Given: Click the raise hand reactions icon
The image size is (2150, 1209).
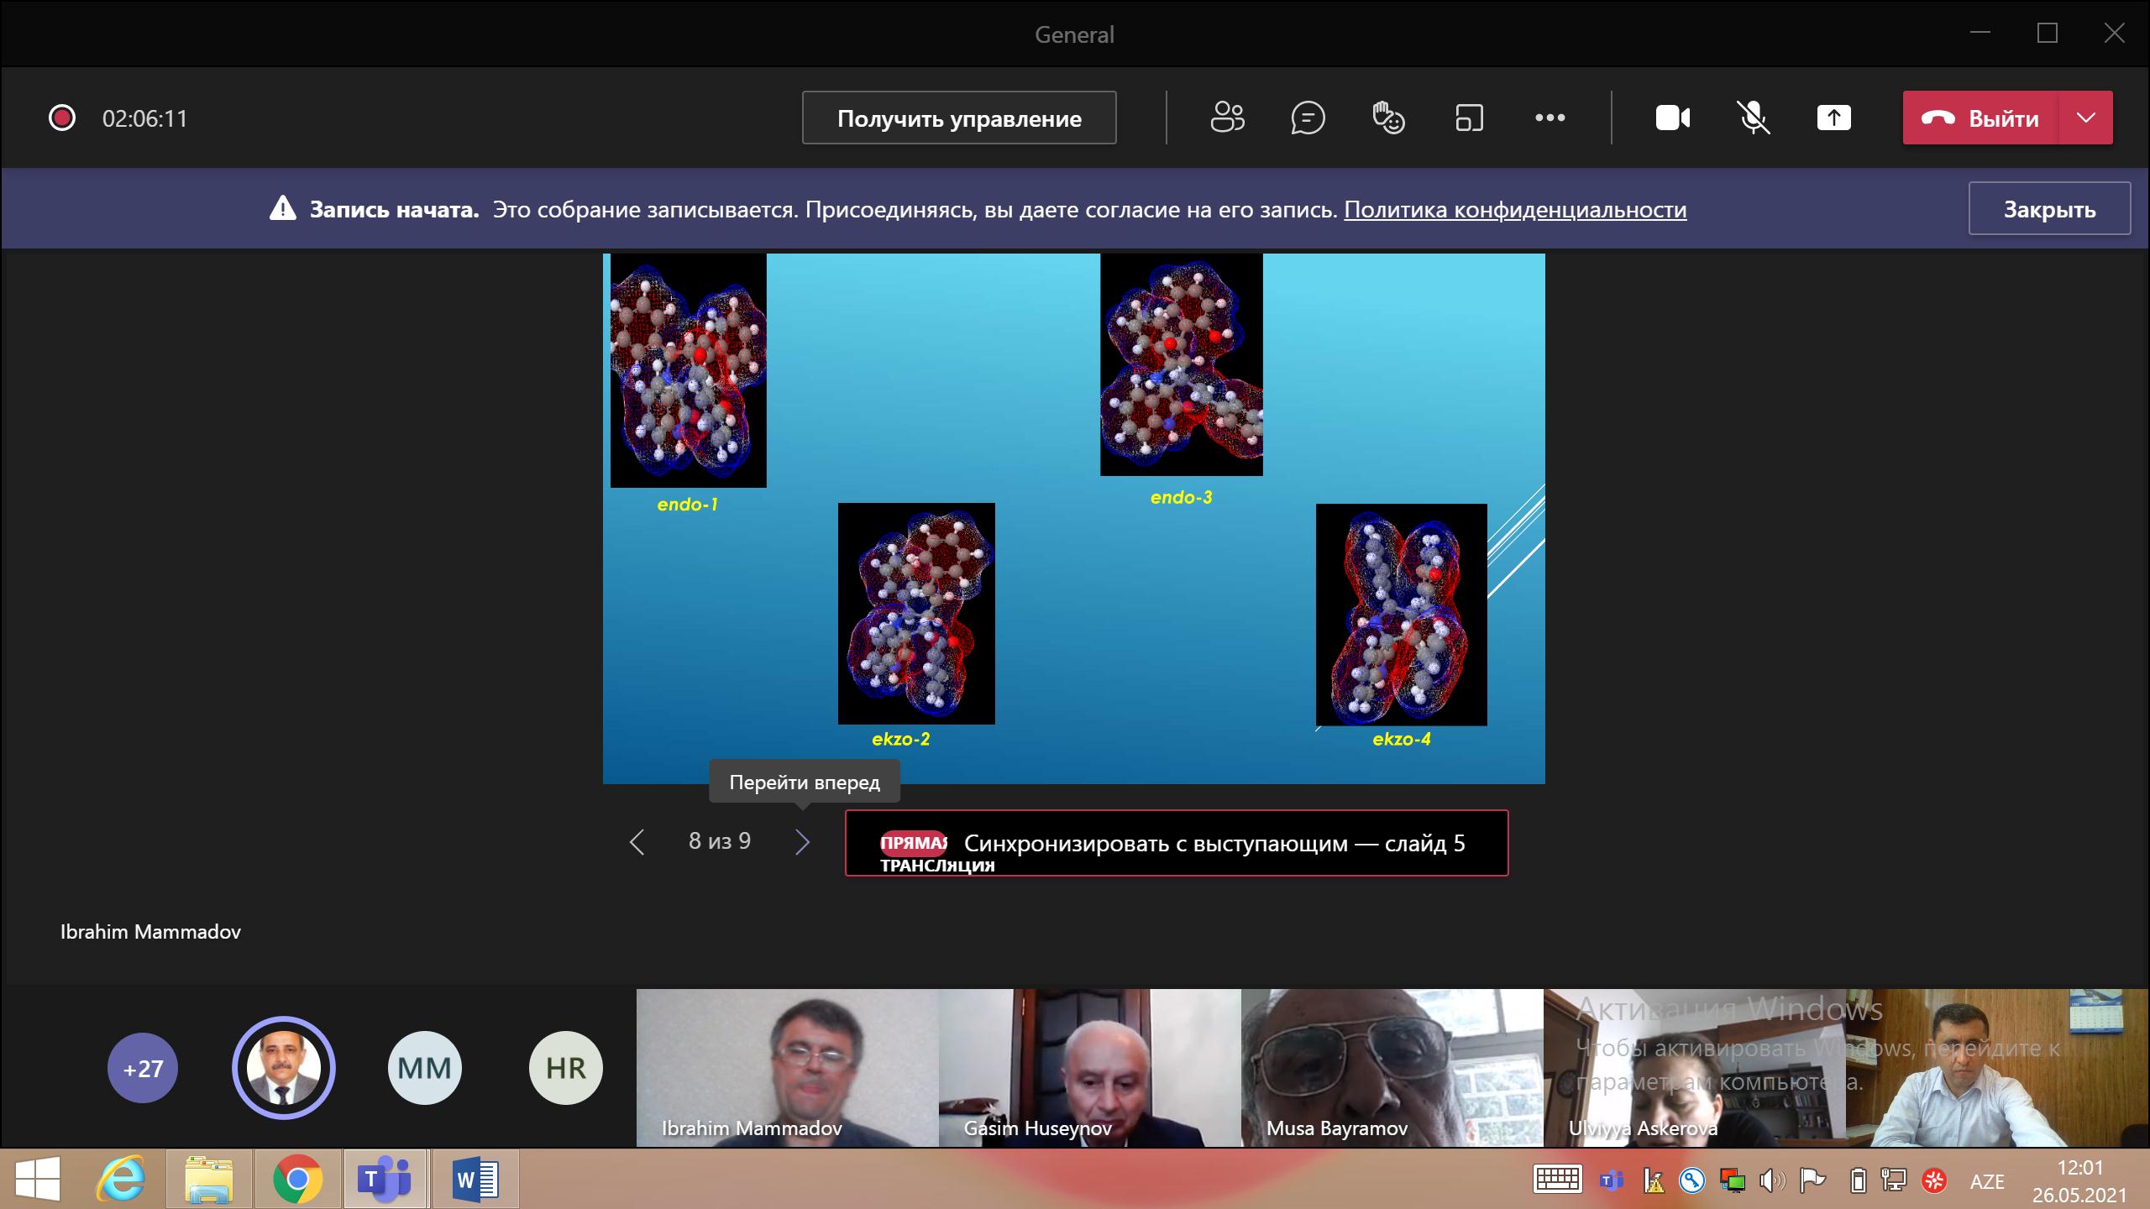Looking at the screenshot, I should [x=1388, y=118].
